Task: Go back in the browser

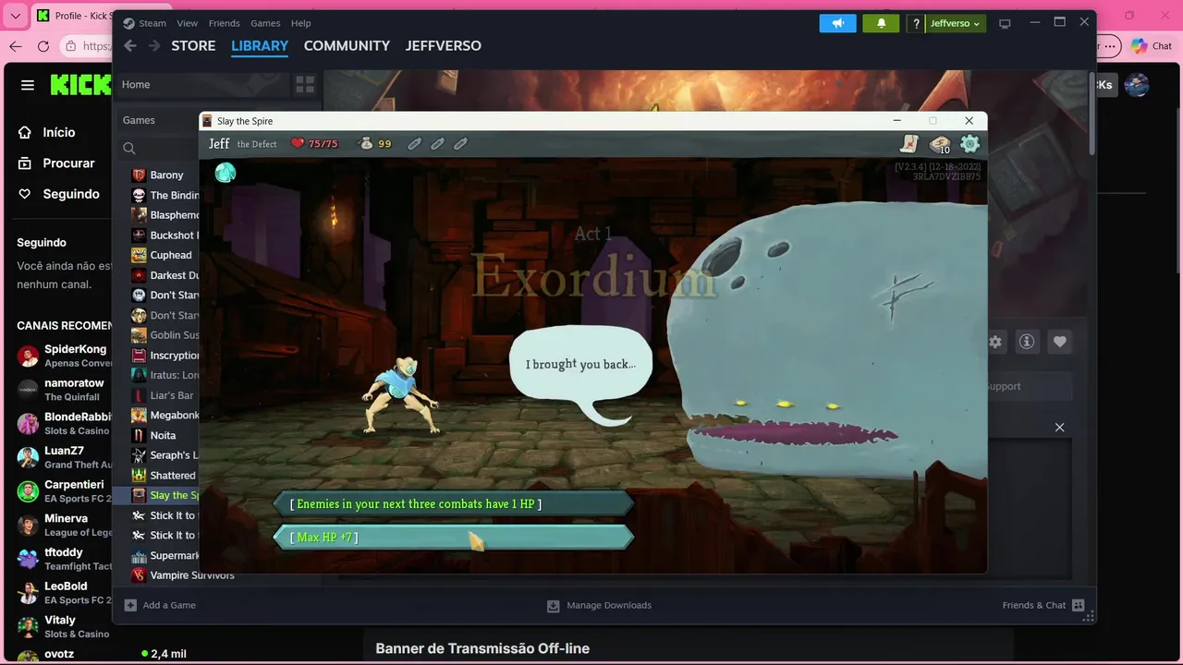Action: [x=16, y=46]
